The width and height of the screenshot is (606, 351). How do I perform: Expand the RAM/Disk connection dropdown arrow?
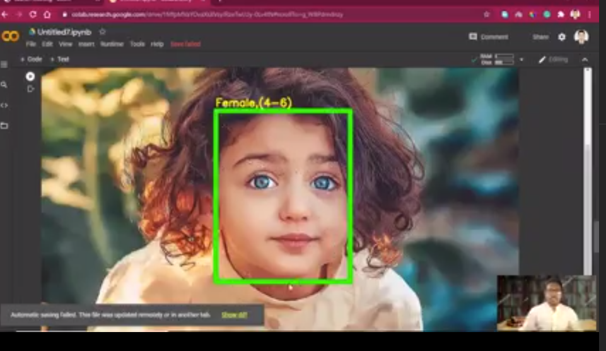[x=522, y=60]
